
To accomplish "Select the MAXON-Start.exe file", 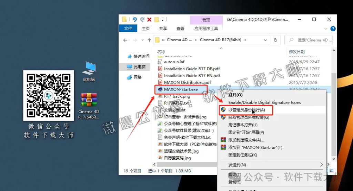I will point(181,89).
